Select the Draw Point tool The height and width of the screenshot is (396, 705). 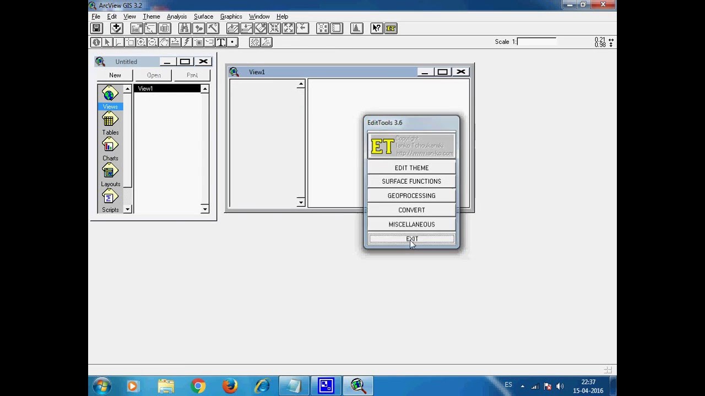click(x=232, y=42)
